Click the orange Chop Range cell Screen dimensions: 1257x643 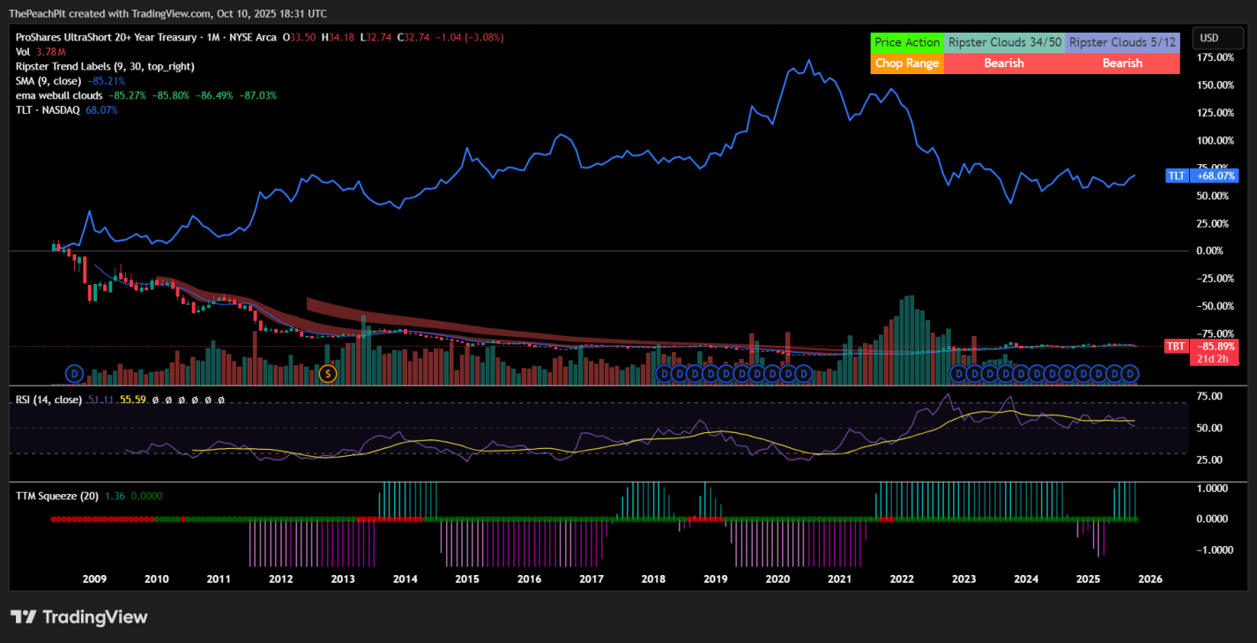907,64
